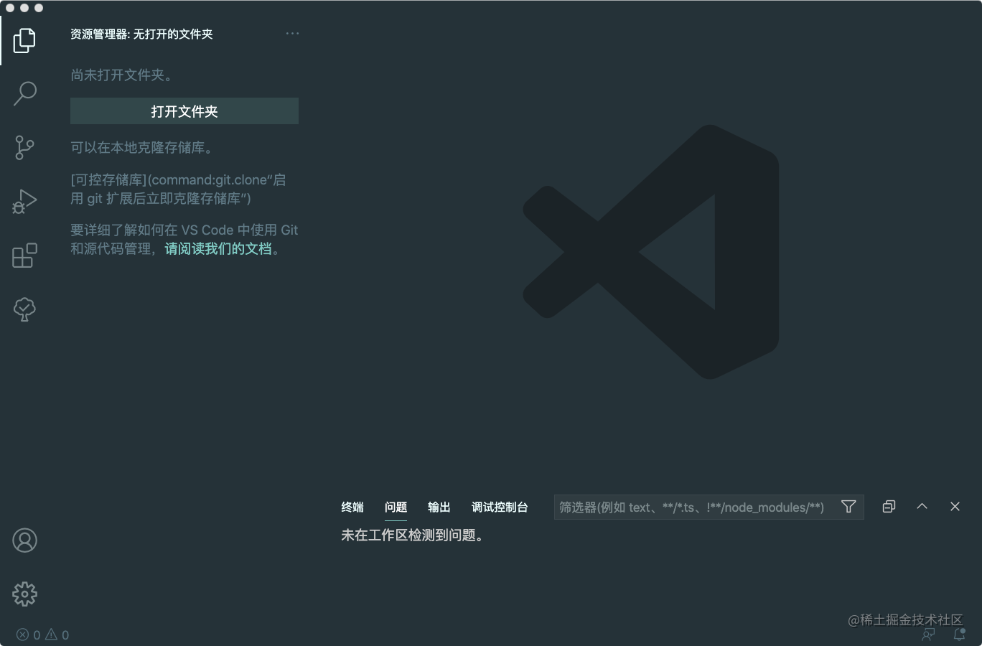The height and width of the screenshot is (646, 982).
Task: Click the message 未在工作区检测到问题。
Action: 412,535
